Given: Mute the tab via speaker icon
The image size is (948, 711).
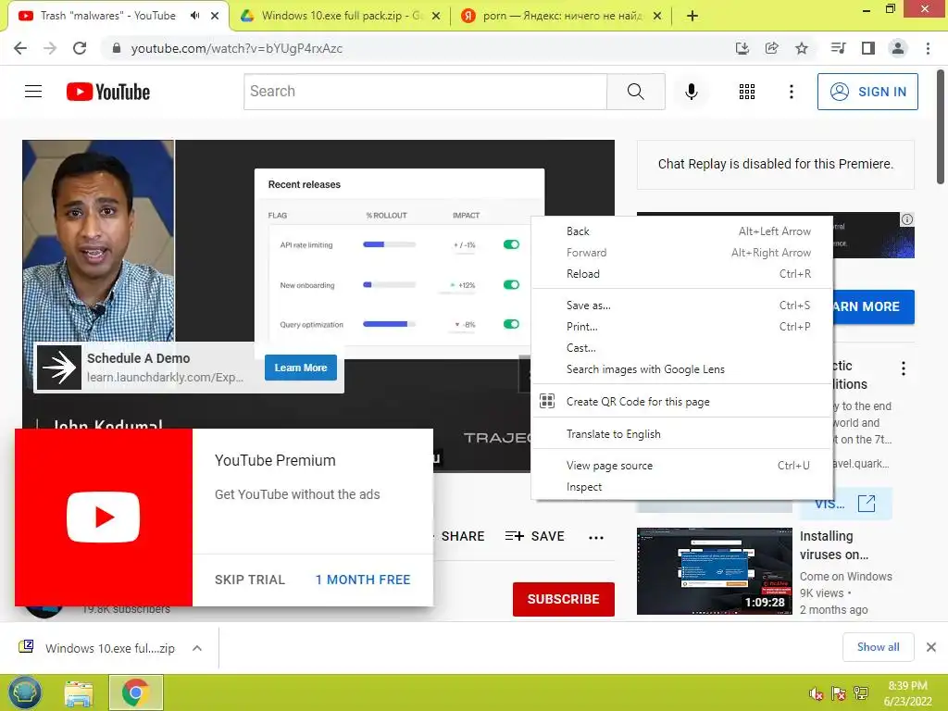Looking at the screenshot, I should [x=194, y=16].
